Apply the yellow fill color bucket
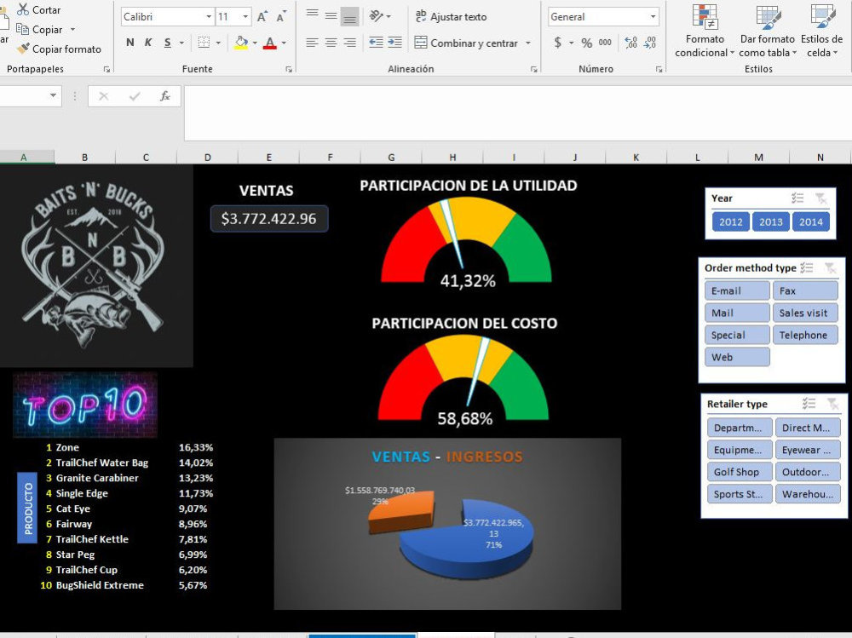The image size is (852, 638). (241, 43)
